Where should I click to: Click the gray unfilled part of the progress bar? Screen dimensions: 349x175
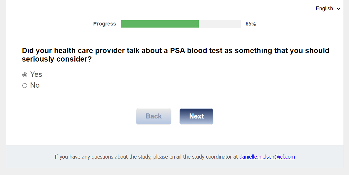coord(220,24)
